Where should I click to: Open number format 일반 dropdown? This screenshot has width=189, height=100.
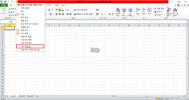pyautogui.click(x=113, y=10)
